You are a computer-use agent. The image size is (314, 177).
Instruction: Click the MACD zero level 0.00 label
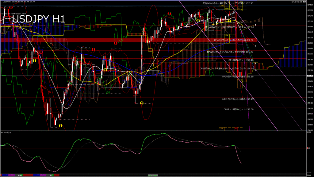(308, 148)
